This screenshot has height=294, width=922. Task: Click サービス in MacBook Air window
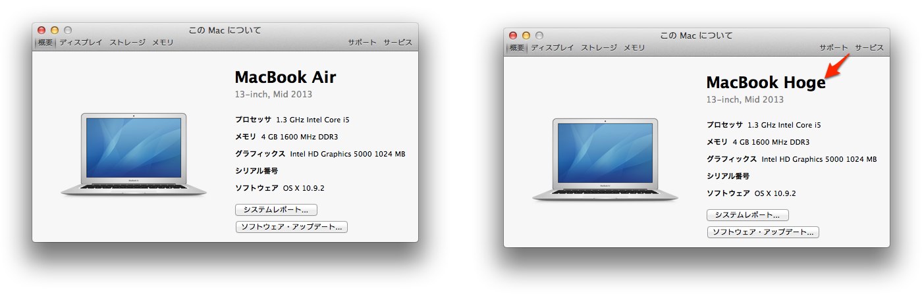click(398, 42)
